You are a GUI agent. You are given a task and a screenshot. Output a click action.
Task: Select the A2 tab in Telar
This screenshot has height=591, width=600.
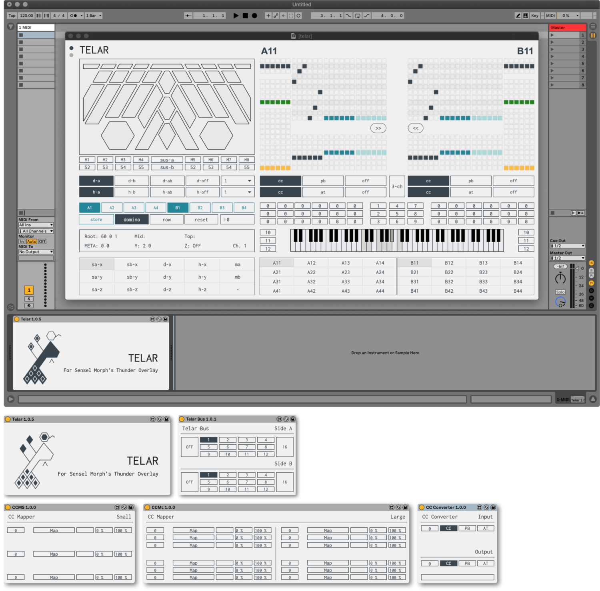click(112, 208)
